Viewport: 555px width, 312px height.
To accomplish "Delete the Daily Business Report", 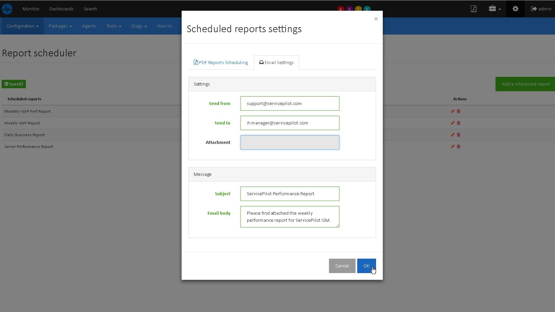I will click(458, 135).
